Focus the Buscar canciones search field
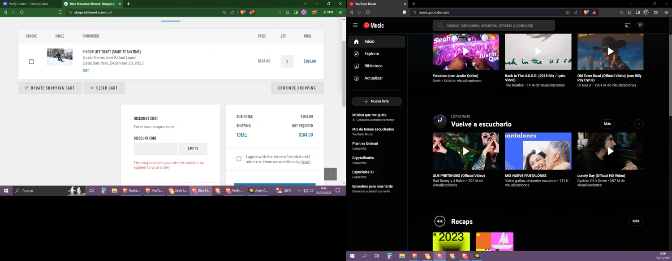Image resolution: width=672 pixels, height=261 pixels. pyautogui.click(x=494, y=26)
